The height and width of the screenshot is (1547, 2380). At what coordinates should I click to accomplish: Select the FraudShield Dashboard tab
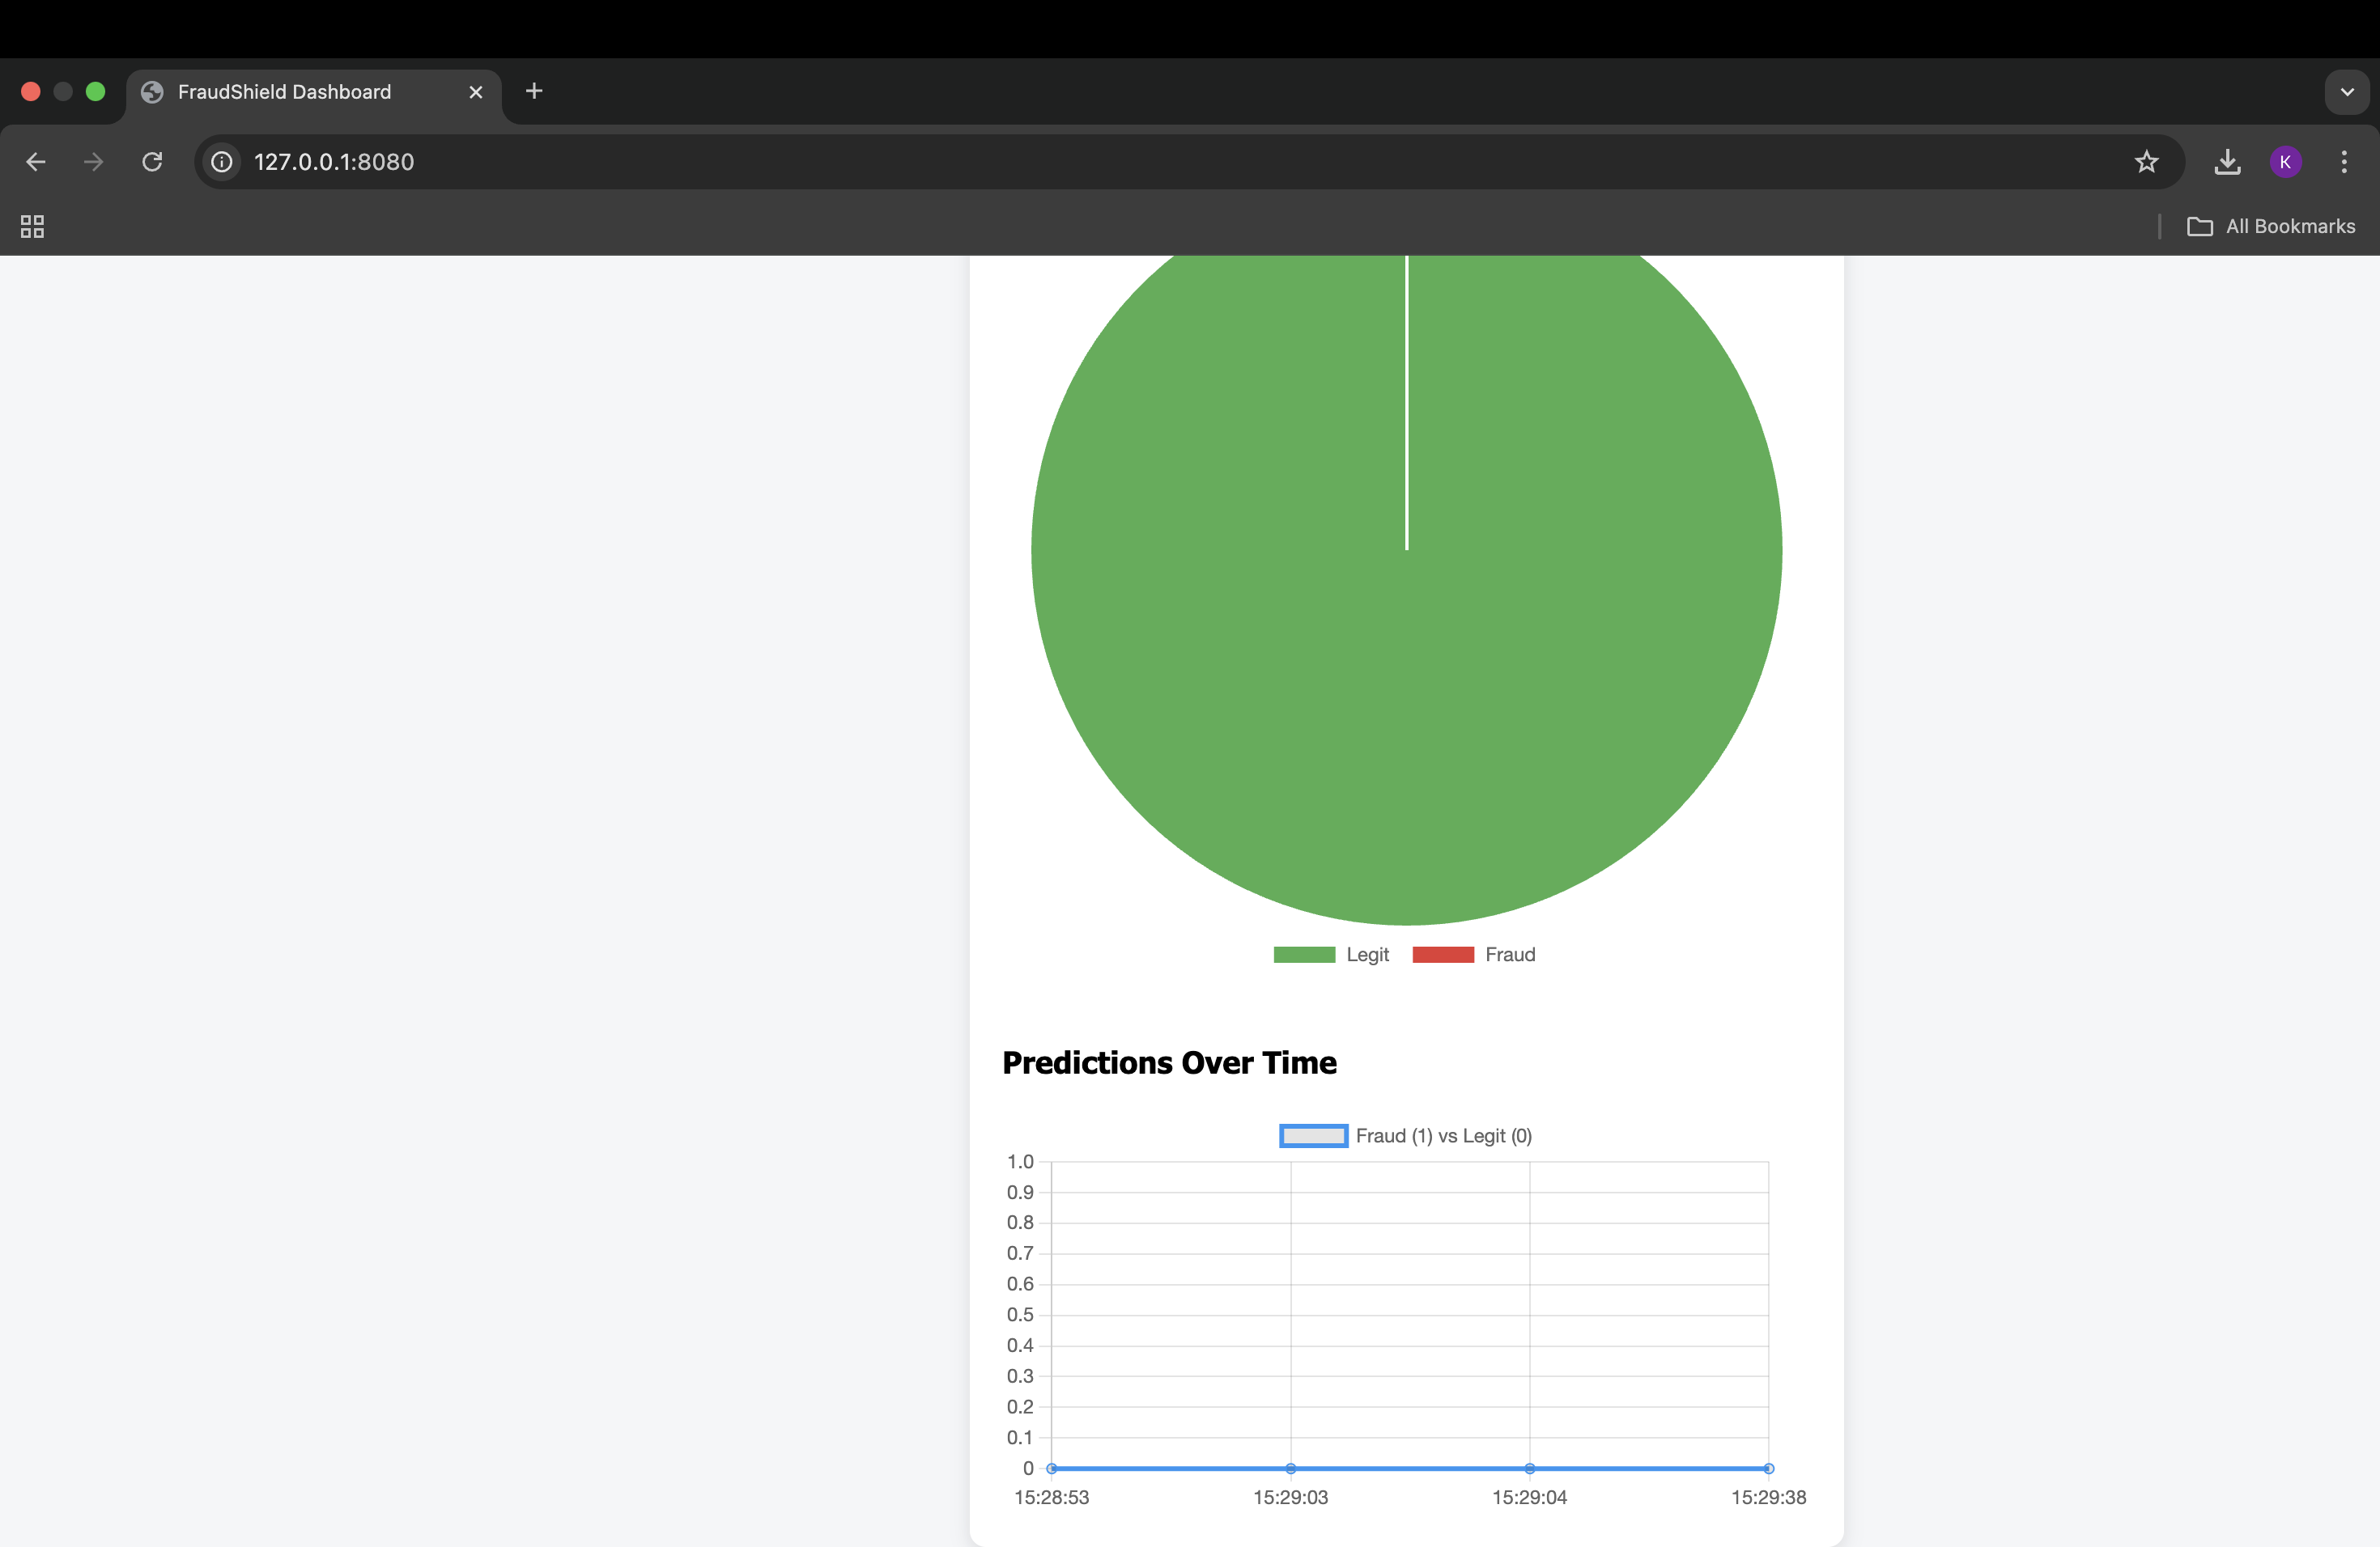[x=285, y=92]
